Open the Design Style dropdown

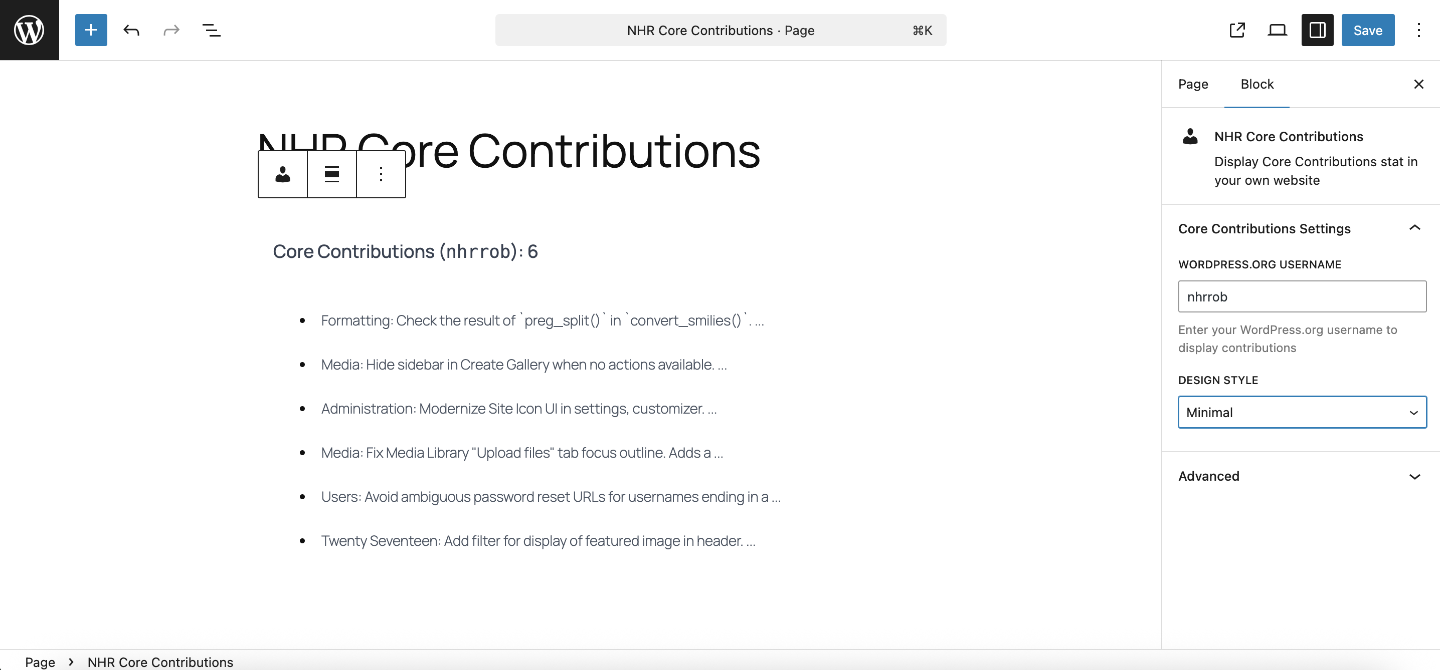tap(1302, 412)
